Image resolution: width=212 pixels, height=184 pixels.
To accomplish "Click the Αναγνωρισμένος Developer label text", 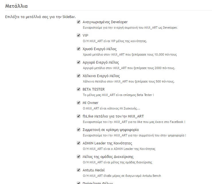I will click(105, 22).
